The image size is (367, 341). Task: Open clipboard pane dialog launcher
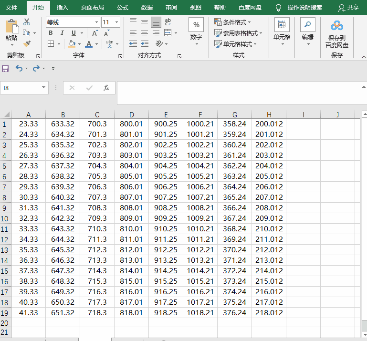click(x=38, y=56)
